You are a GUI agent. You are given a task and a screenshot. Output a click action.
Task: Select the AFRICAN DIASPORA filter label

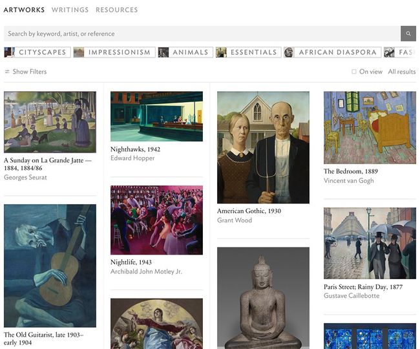(x=338, y=52)
